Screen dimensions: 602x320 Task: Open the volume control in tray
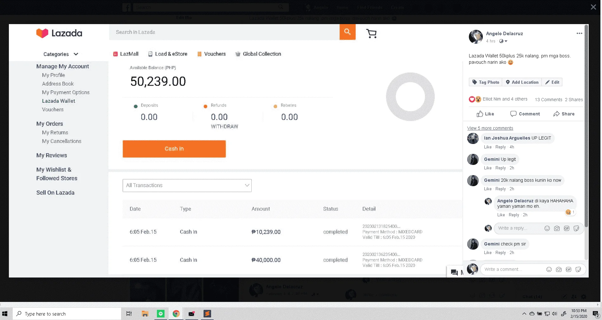(554, 314)
